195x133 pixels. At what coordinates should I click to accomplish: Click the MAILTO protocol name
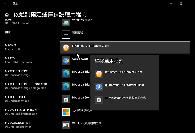(10, 58)
